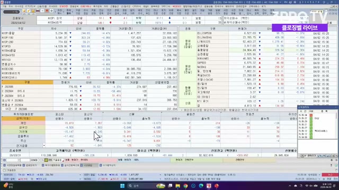Open Microsoft Edge from the taskbar
Viewport: 339px width, 190px height.
201,186
